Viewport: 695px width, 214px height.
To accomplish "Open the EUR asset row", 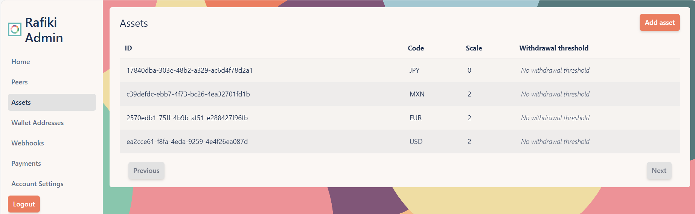I will pyautogui.click(x=415, y=118).
